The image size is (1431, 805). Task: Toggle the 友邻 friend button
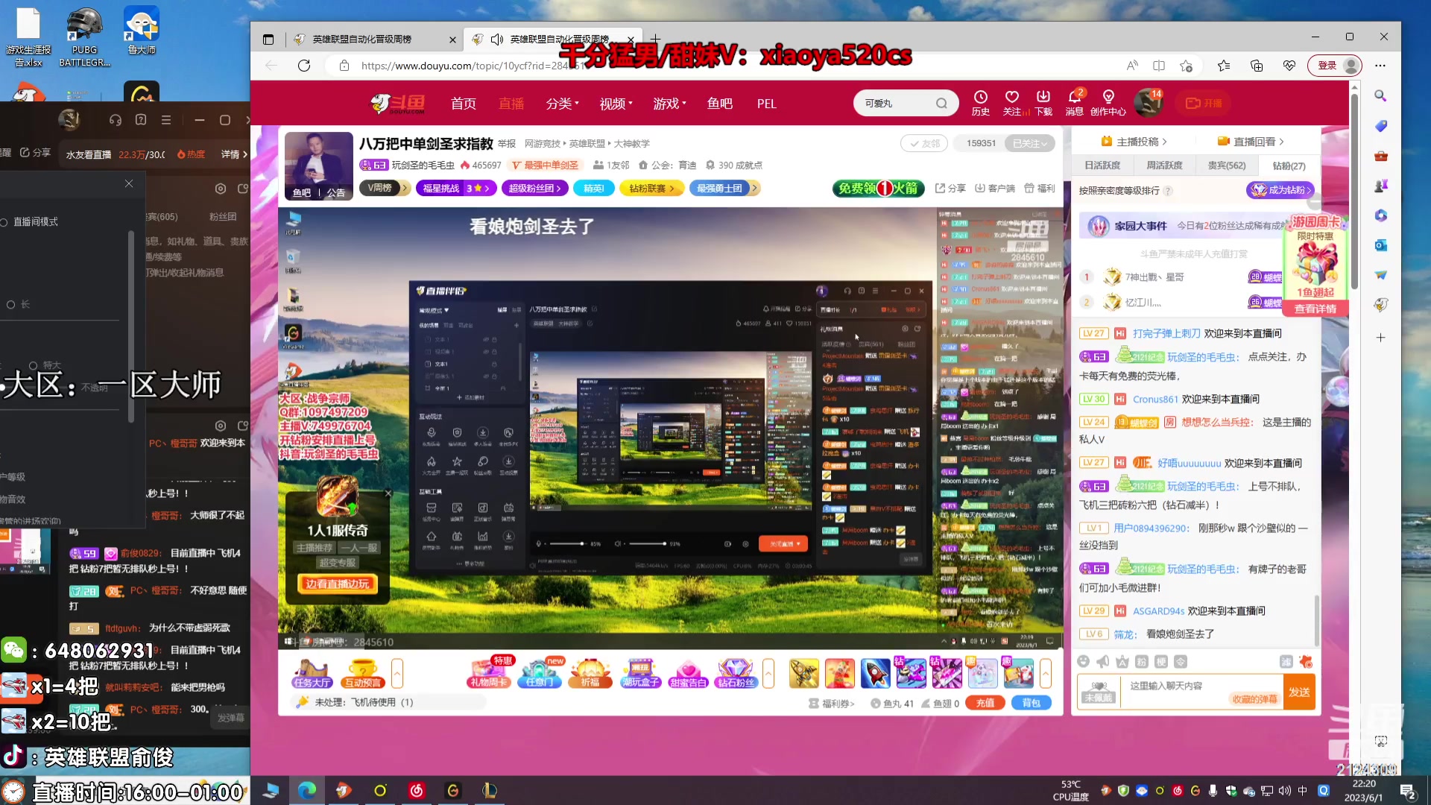point(924,143)
